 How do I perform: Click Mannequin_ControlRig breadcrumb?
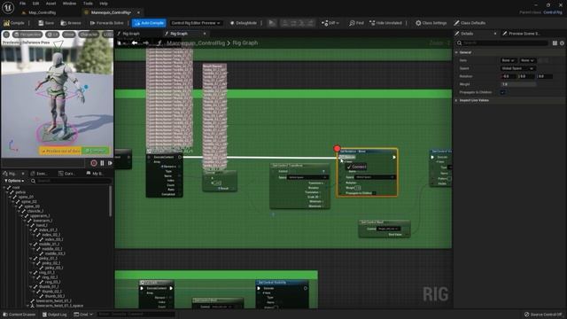click(x=196, y=43)
